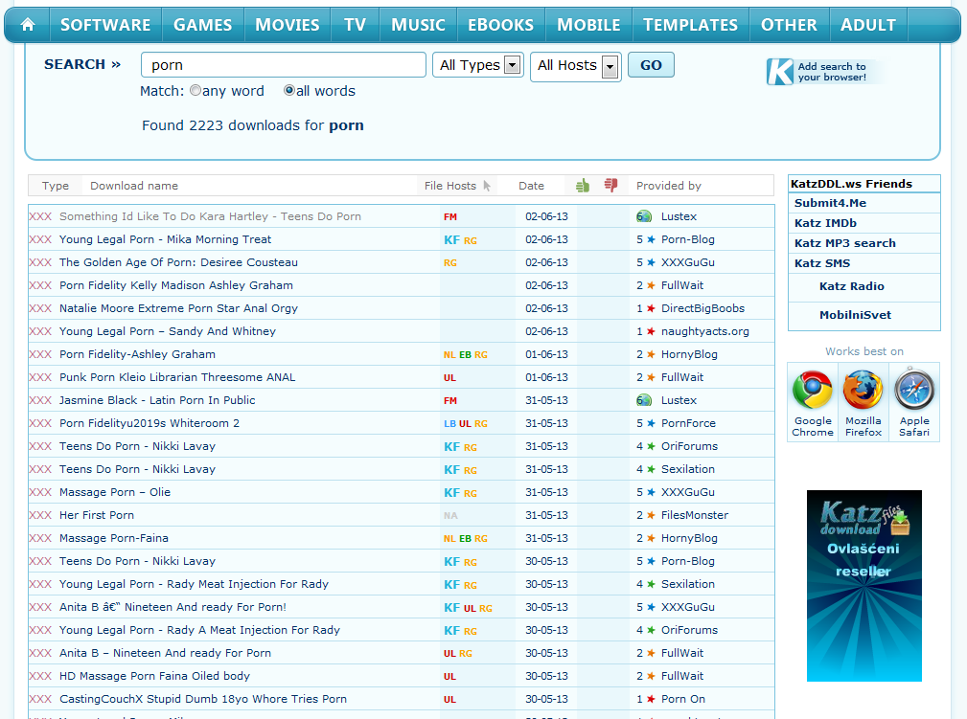Click the LB host tag on the Whiteroom 2 row
The width and height of the screenshot is (967, 719).
(450, 424)
